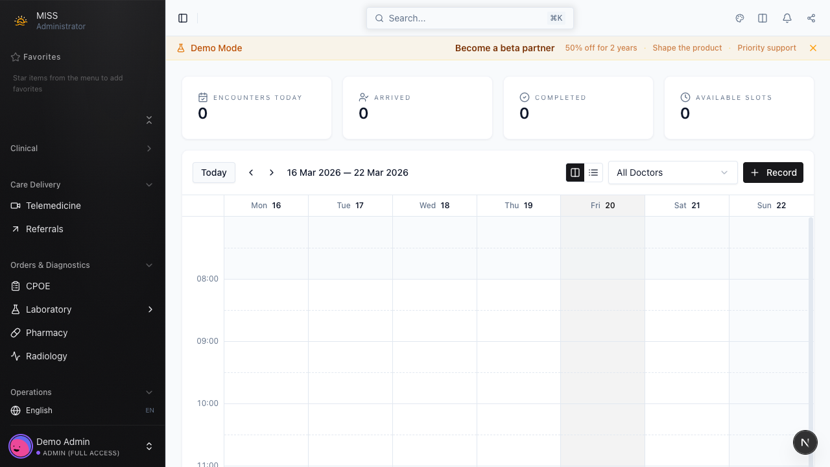Click the Today button
This screenshot has height=467, width=830.
click(x=214, y=173)
